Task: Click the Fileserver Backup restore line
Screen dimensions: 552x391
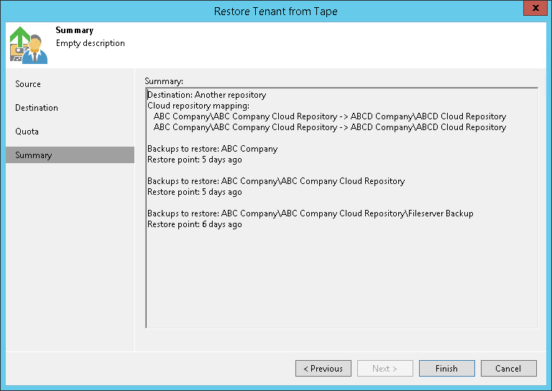Action: 310,213
